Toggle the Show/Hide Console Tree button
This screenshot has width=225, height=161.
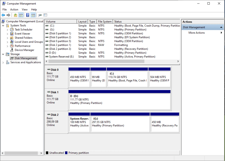click(21, 15)
